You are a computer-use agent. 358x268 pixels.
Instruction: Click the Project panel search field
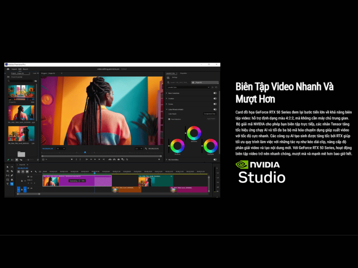[x=20, y=81]
